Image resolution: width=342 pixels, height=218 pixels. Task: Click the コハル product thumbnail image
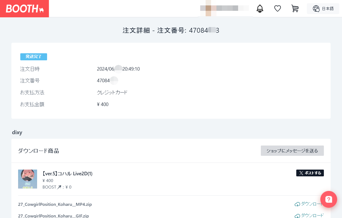click(28, 179)
